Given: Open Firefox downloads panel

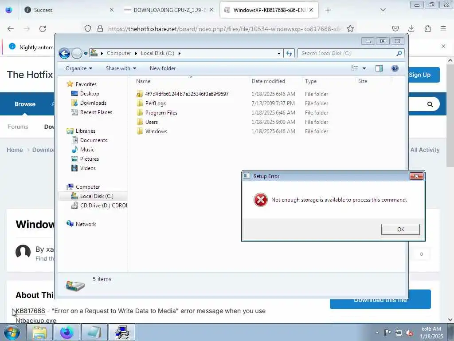Looking at the screenshot, I should click(x=411, y=28).
